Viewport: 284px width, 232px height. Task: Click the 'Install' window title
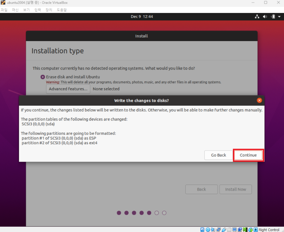(x=141, y=36)
